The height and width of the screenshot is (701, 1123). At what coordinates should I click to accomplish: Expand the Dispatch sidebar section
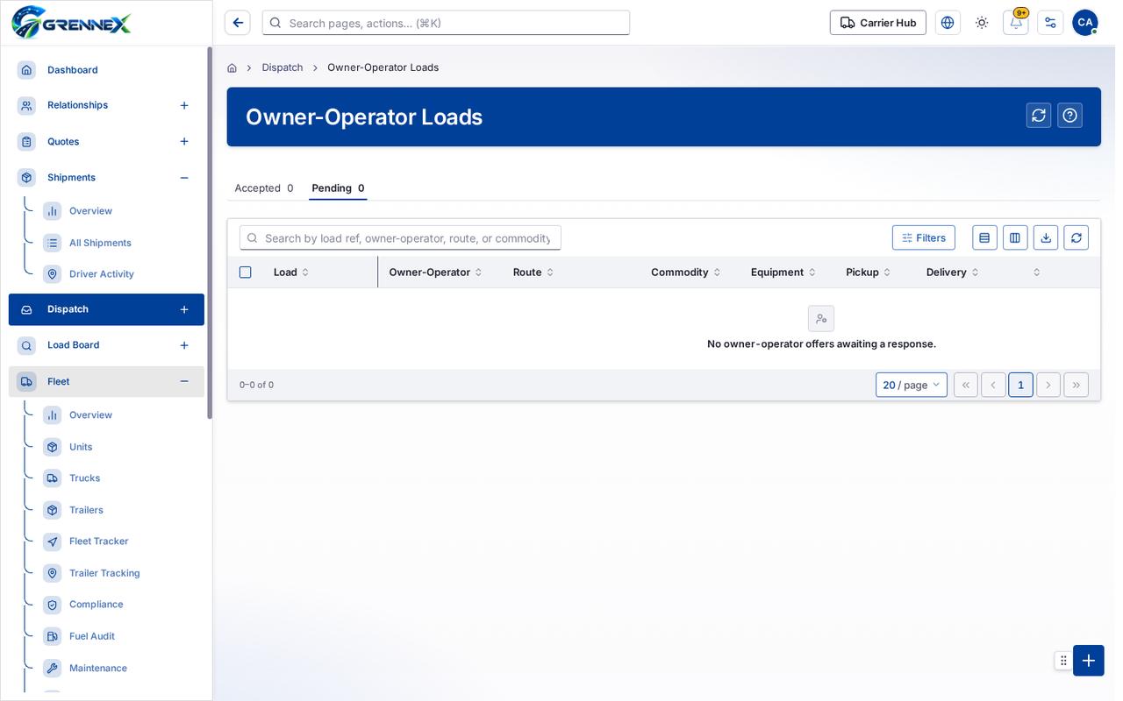pyautogui.click(x=184, y=309)
